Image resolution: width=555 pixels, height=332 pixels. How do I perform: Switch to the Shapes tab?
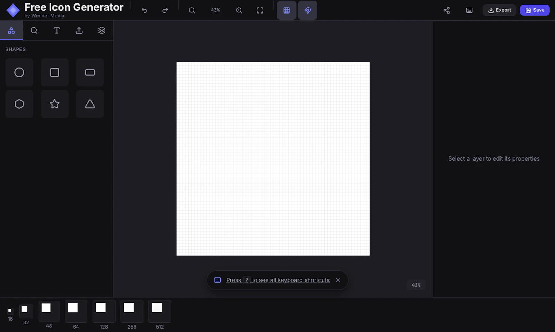coord(11,31)
